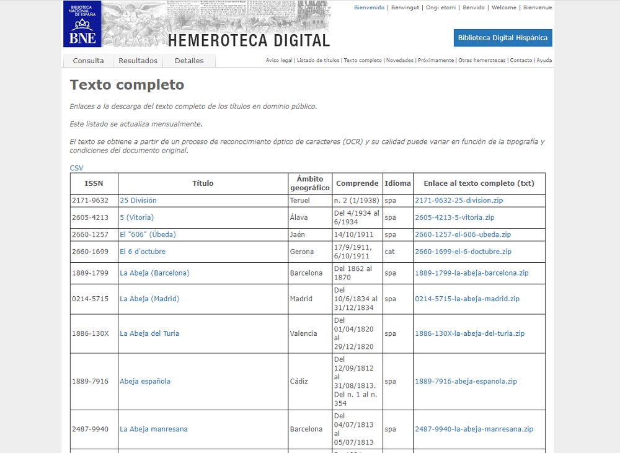Image resolution: width=620 pixels, height=453 pixels.
Task: Open title 25 División
Action: 138,200
